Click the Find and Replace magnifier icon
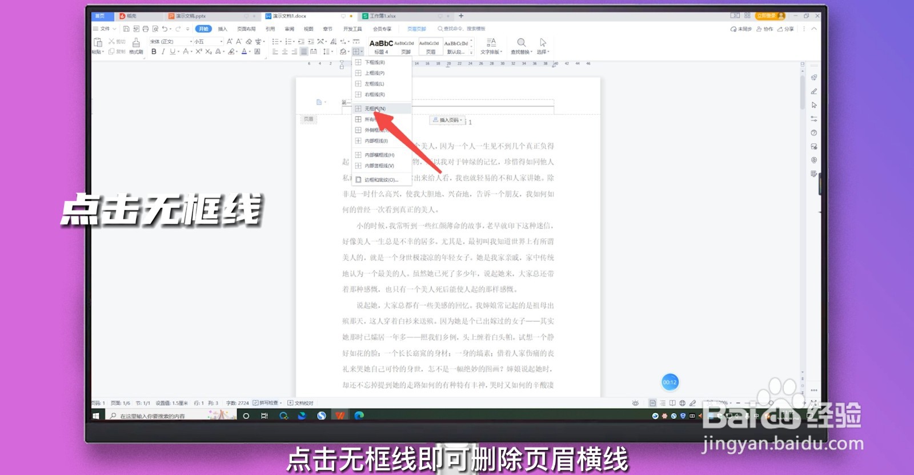Screen dimensions: 914x475 coord(521,42)
